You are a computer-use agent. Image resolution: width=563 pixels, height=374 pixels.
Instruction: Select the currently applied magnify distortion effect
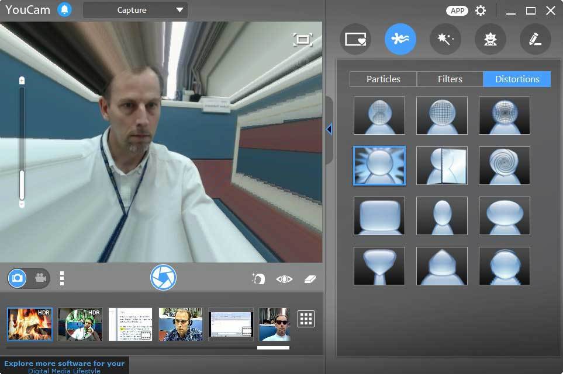[379, 166]
